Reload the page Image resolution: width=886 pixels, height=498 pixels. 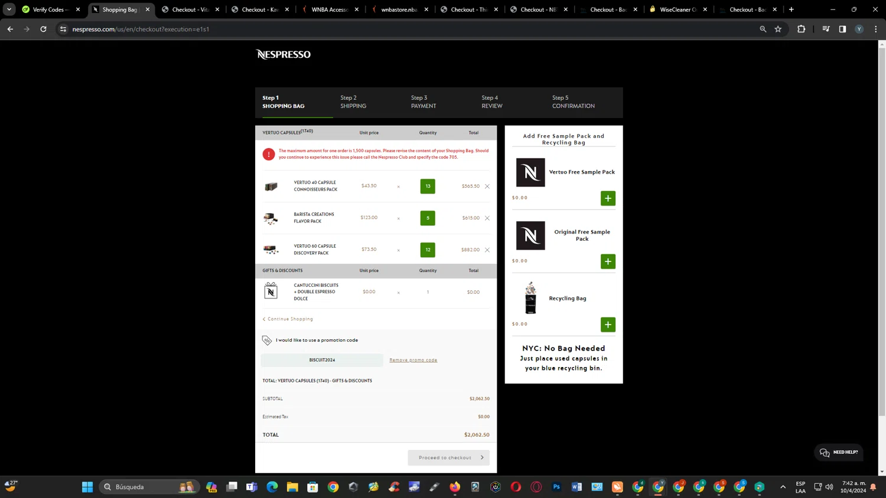click(43, 29)
